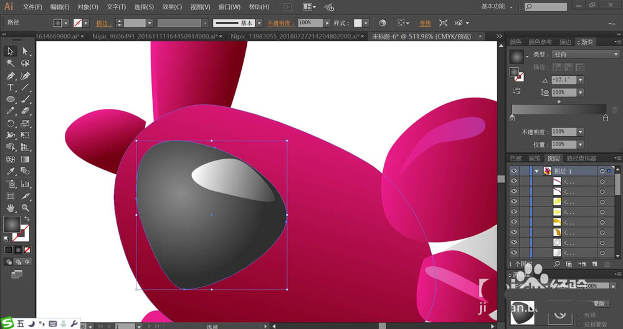Toggle visibility of the first sublayer
Image resolution: width=623 pixels, height=329 pixels.
pyautogui.click(x=514, y=181)
